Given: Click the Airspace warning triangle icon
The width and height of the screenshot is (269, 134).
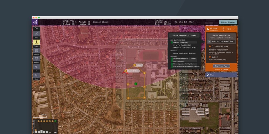Looking at the screenshot, I should click(208, 29).
